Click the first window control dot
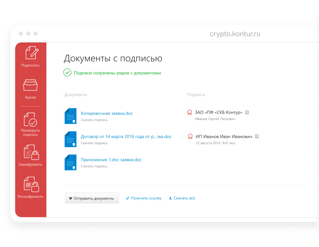 [21, 34]
